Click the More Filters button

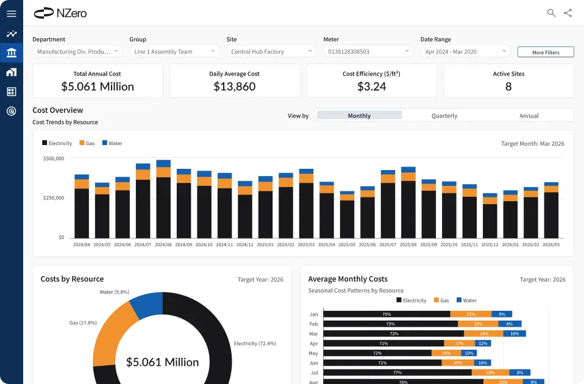point(546,52)
